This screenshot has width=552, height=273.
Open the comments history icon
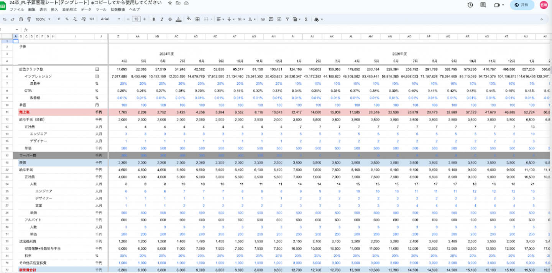(483, 5)
